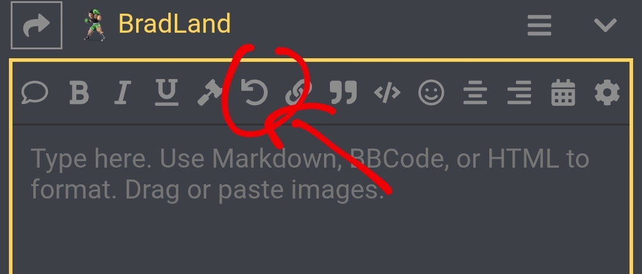Open the calendar date picker
The height and width of the screenshot is (274, 642).
coord(564,92)
